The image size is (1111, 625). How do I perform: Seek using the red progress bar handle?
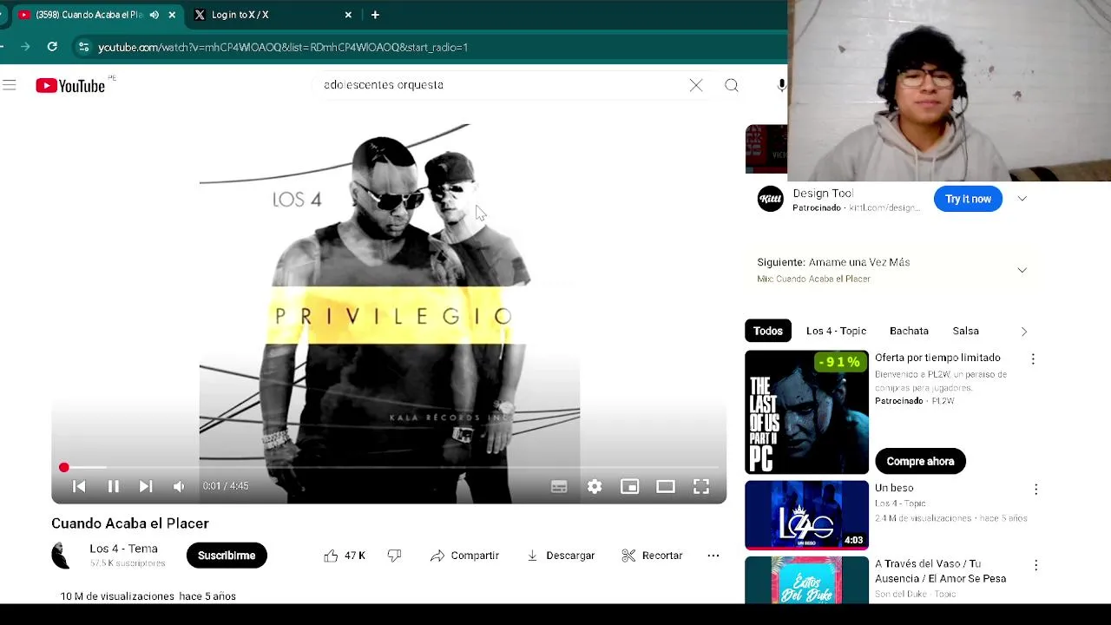(x=63, y=467)
